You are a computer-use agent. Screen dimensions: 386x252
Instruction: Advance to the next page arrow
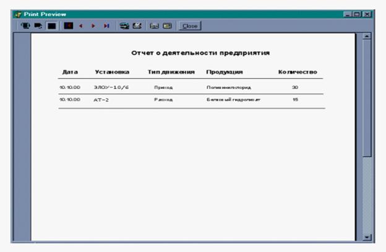[x=93, y=27]
